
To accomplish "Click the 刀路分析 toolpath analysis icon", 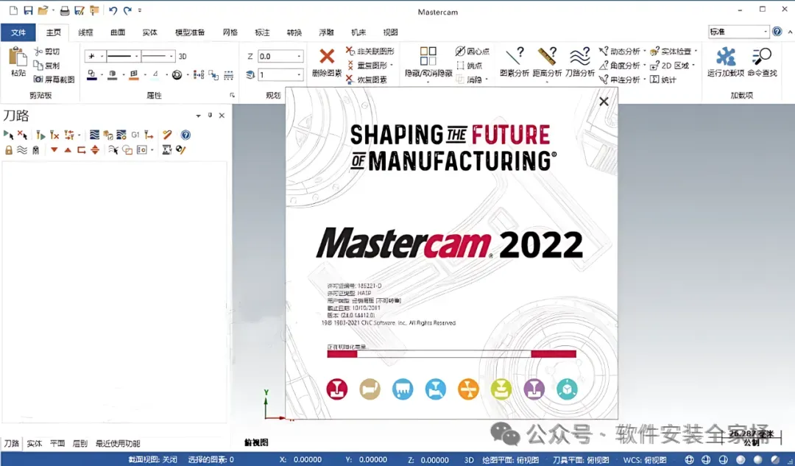I will point(579,56).
